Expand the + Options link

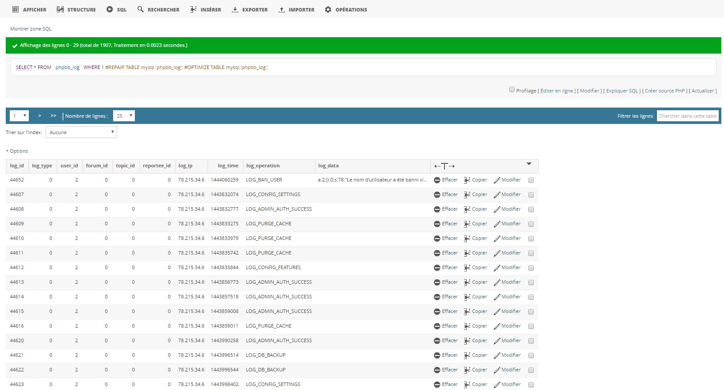click(17, 151)
